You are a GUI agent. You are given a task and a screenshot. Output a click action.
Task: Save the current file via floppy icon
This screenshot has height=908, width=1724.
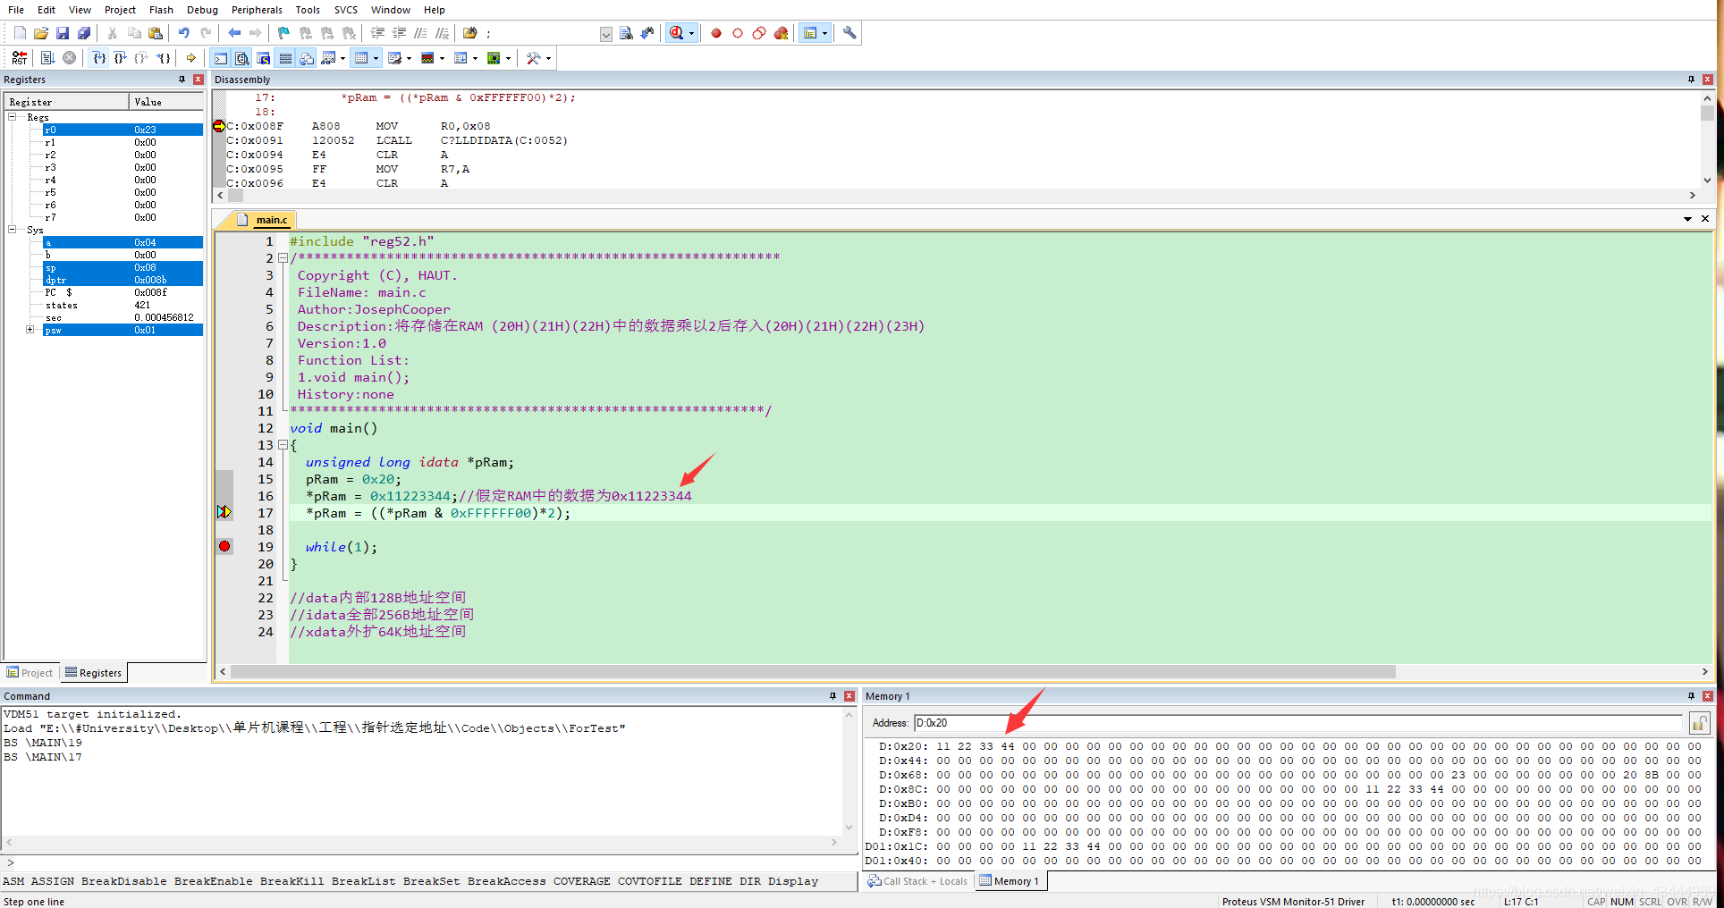pyautogui.click(x=63, y=33)
